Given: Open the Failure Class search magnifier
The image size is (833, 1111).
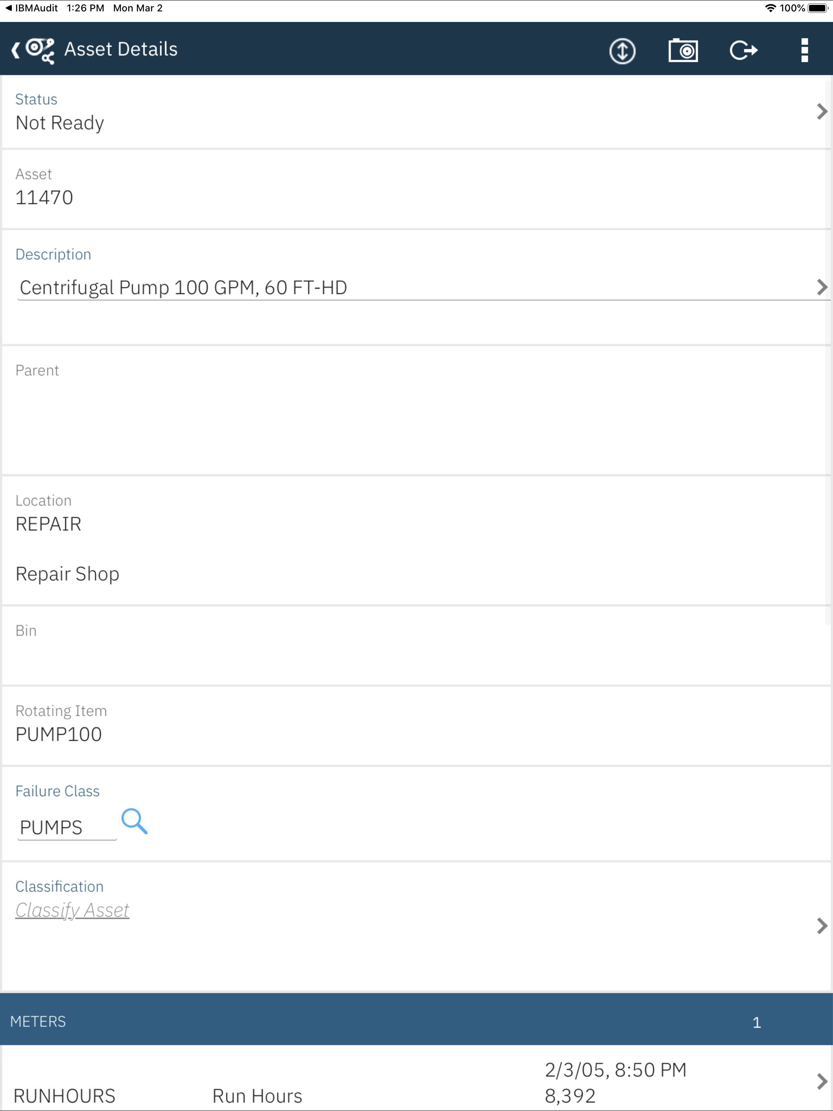Looking at the screenshot, I should pos(135,822).
